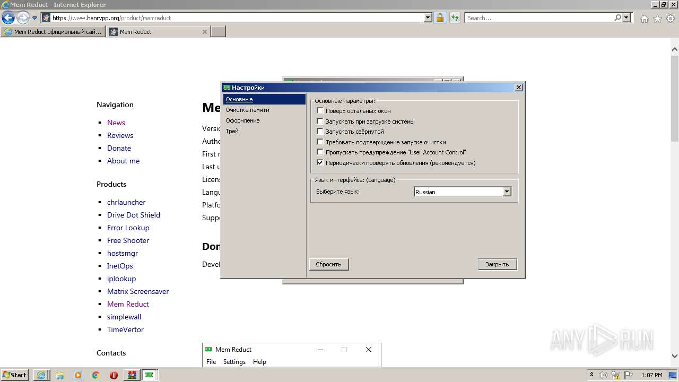Open the simplewall product link

(124, 317)
